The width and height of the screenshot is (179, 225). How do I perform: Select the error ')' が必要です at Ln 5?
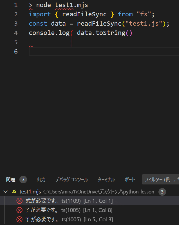(x=89, y=219)
